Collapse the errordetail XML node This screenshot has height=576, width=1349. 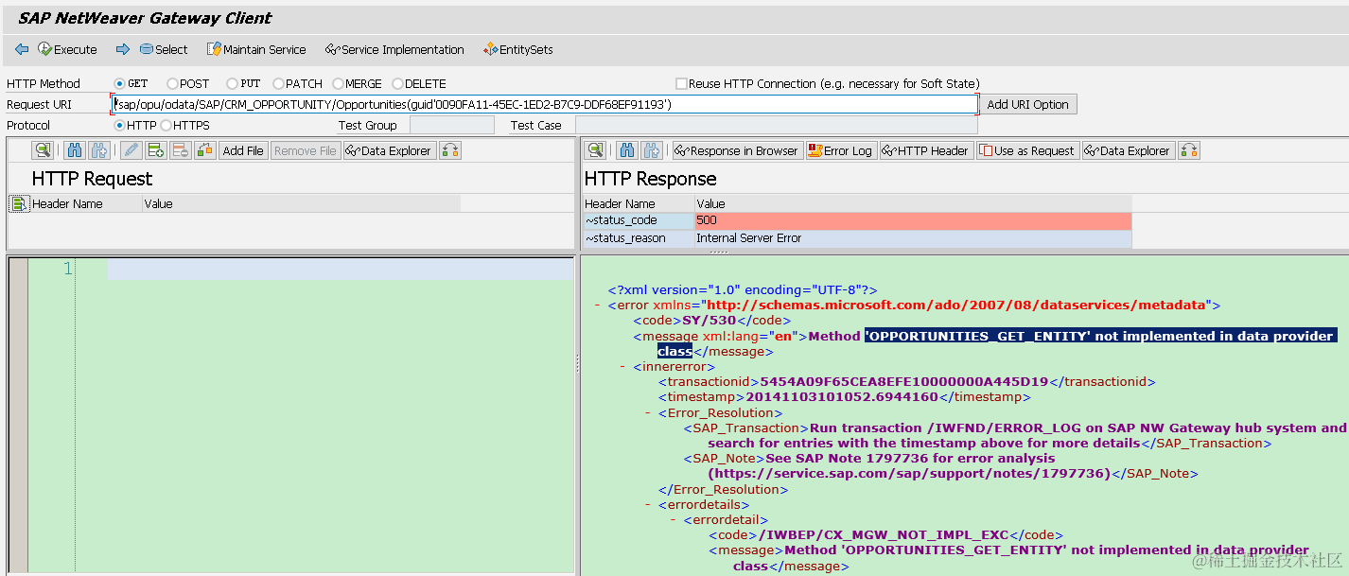673,520
